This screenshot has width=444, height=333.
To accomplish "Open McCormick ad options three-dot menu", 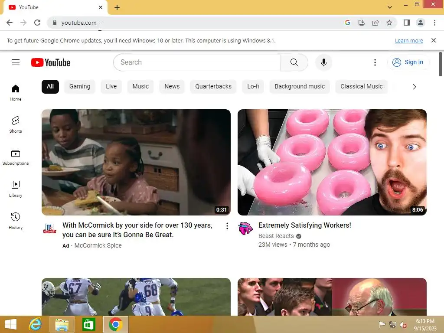I will click(227, 225).
